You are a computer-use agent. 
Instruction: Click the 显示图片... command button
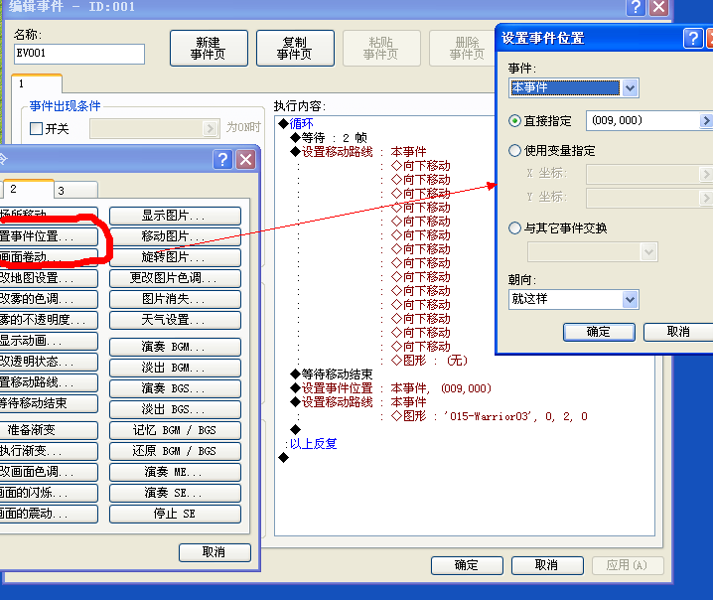[x=175, y=216]
